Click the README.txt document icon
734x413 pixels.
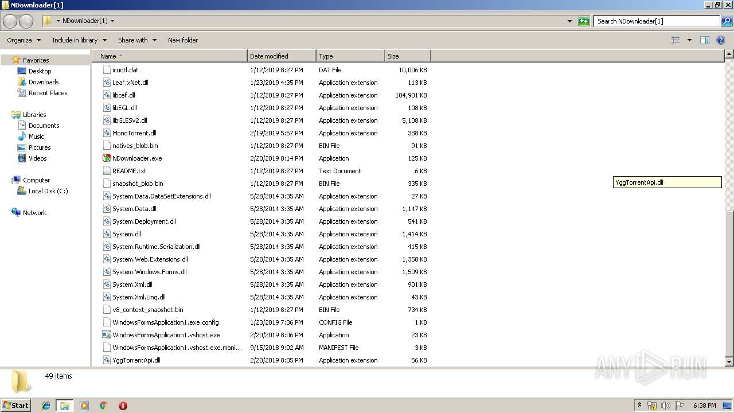pyautogui.click(x=107, y=171)
